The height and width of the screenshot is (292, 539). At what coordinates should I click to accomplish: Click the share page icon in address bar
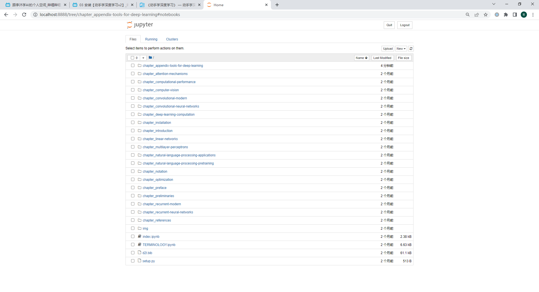(x=477, y=15)
